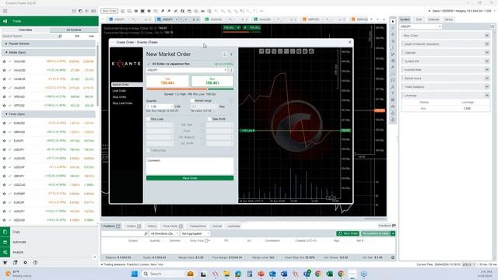Star the AUDUSD symbol as favorite
Viewport: 498px width, 280px height.
coord(4,159)
